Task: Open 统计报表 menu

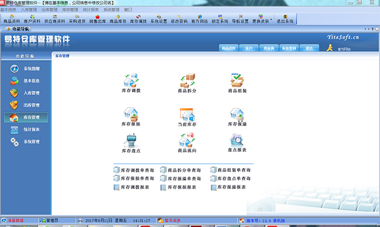Action: point(91,9)
